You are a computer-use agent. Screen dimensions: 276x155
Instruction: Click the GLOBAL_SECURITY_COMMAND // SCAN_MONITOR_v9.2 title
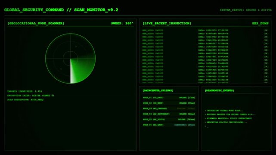point(61,9)
